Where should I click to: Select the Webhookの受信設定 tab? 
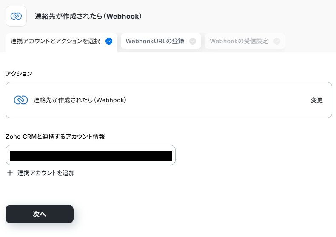point(245,41)
